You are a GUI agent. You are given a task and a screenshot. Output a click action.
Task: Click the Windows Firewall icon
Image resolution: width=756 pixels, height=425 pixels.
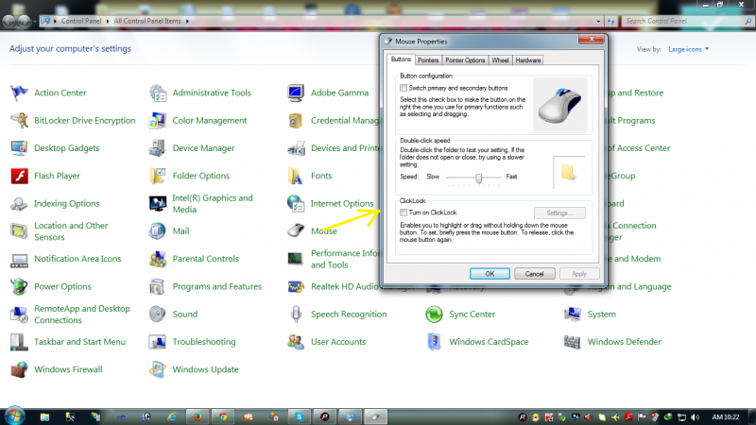(x=19, y=369)
